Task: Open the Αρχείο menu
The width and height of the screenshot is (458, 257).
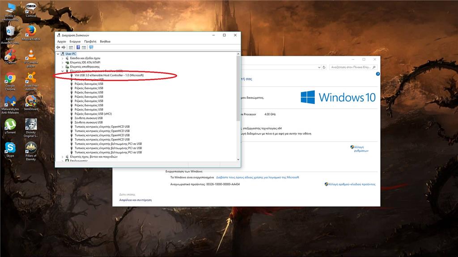Action: point(62,41)
